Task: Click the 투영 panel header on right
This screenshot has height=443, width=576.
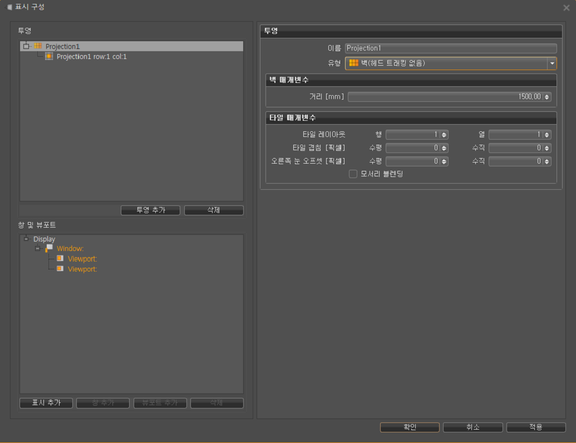Action: (411, 31)
